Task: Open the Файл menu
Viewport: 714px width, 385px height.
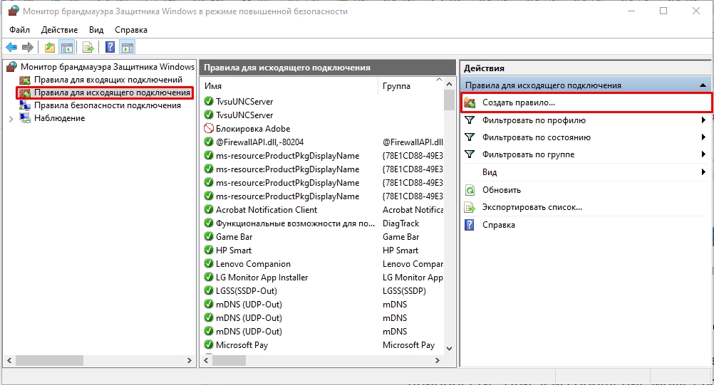Action: click(x=20, y=30)
